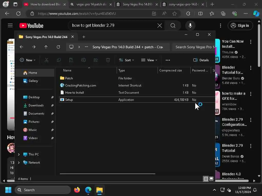Open Edge Copilot sidebar icon
This screenshot has height=196, width=262.
click(256, 14)
